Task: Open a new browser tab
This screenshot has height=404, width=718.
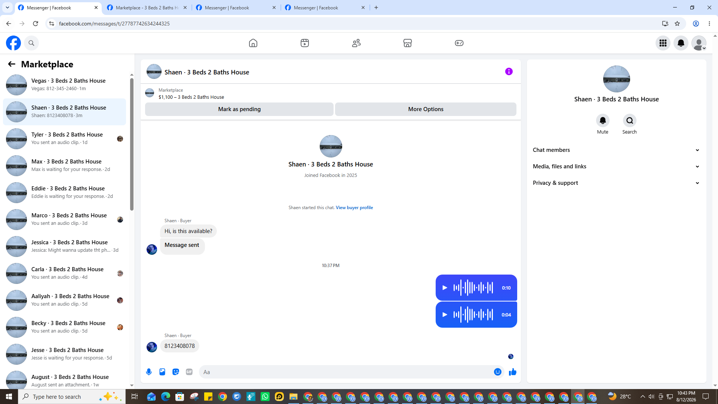Action: pyautogui.click(x=376, y=7)
